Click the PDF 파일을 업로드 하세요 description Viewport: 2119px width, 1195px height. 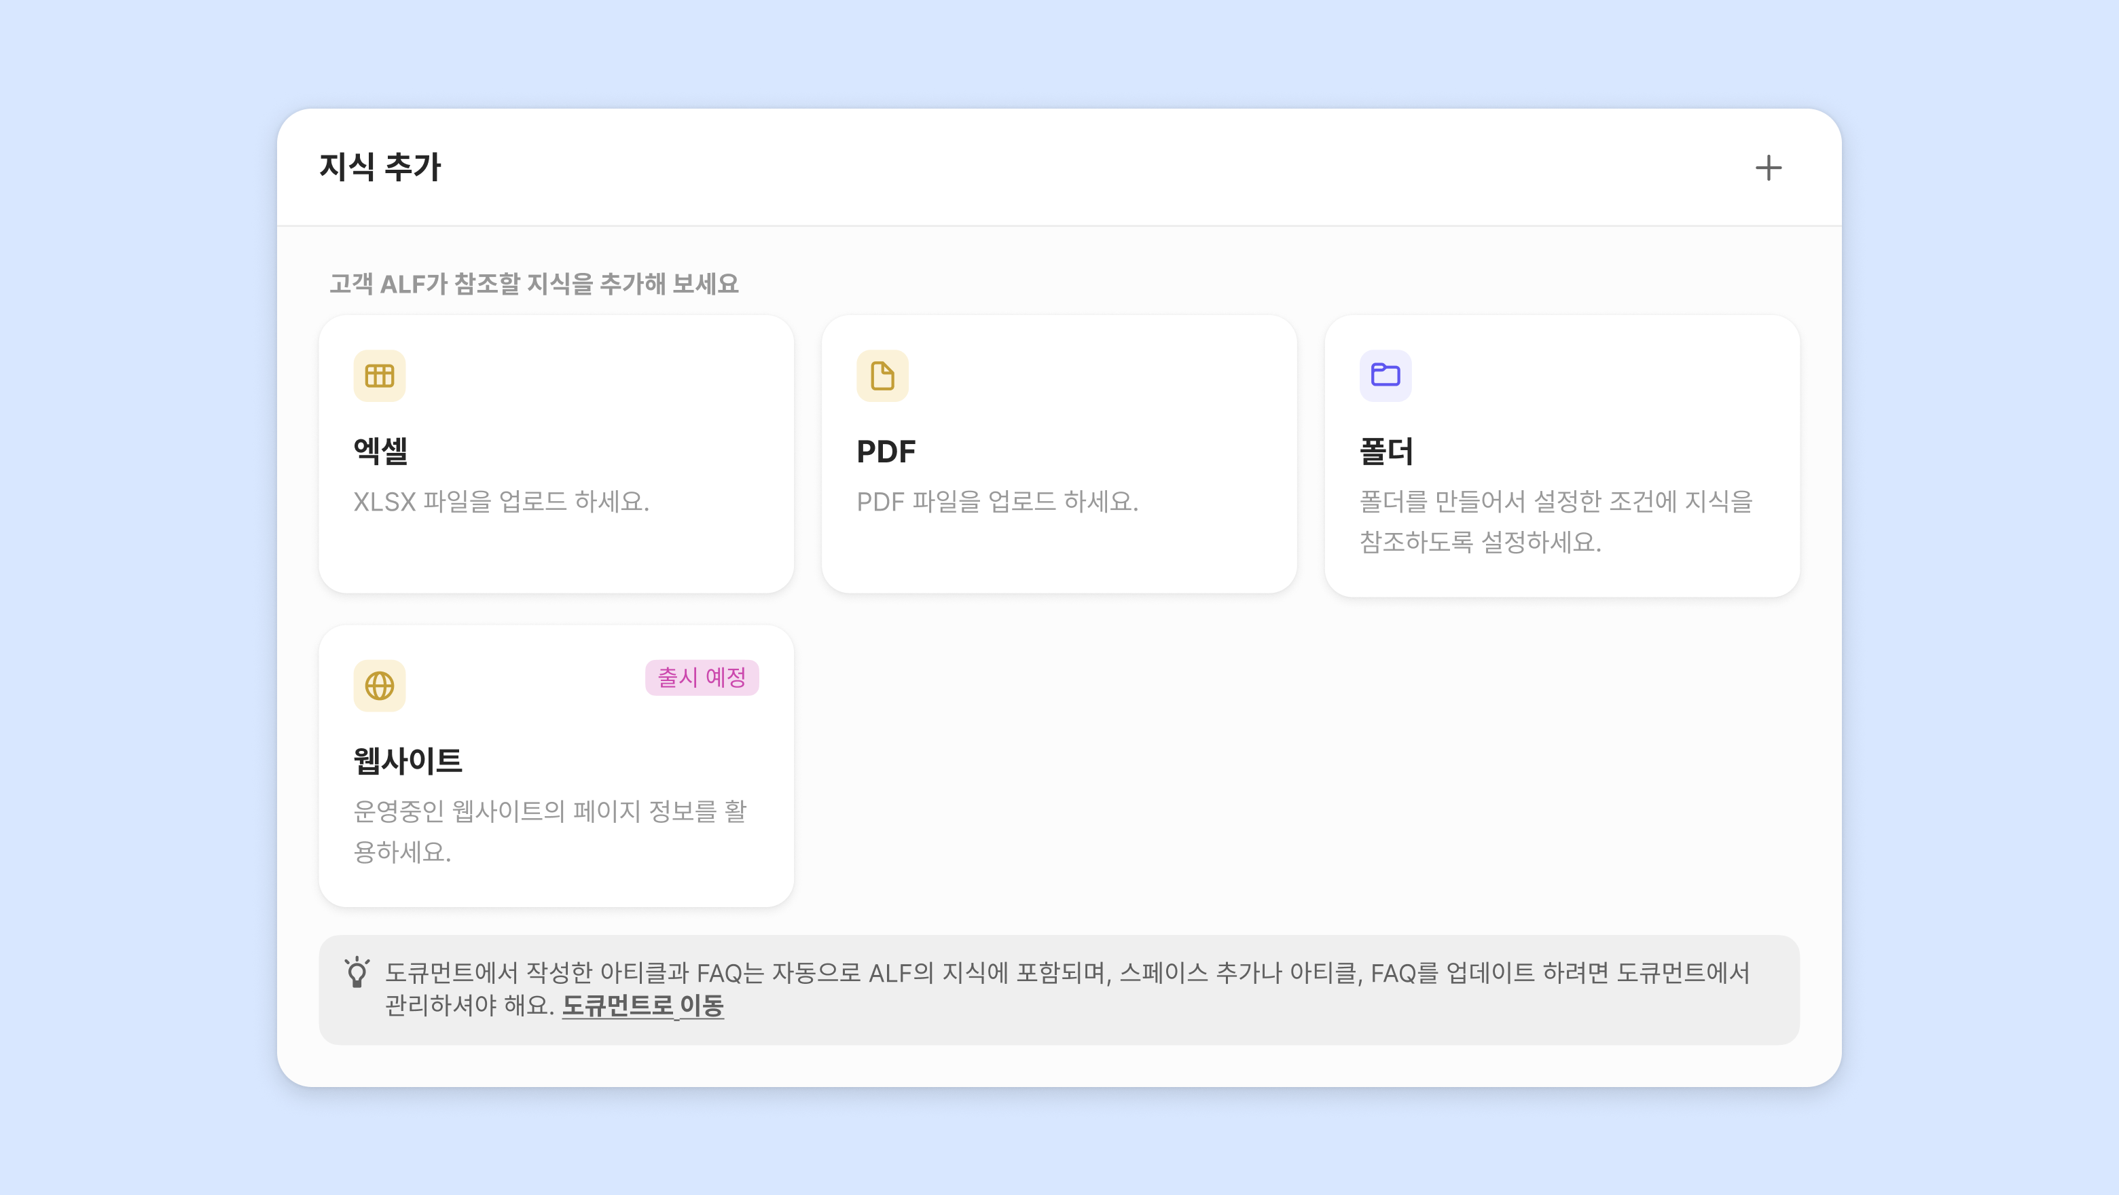coord(997,501)
